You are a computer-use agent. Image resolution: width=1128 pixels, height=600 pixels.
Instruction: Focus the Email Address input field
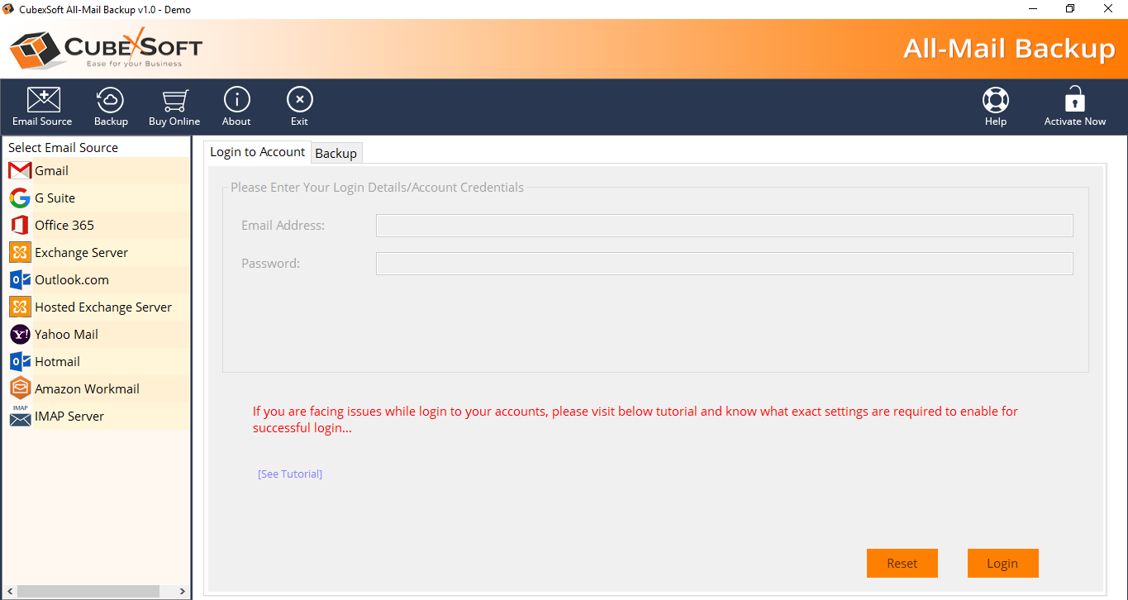coord(724,226)
